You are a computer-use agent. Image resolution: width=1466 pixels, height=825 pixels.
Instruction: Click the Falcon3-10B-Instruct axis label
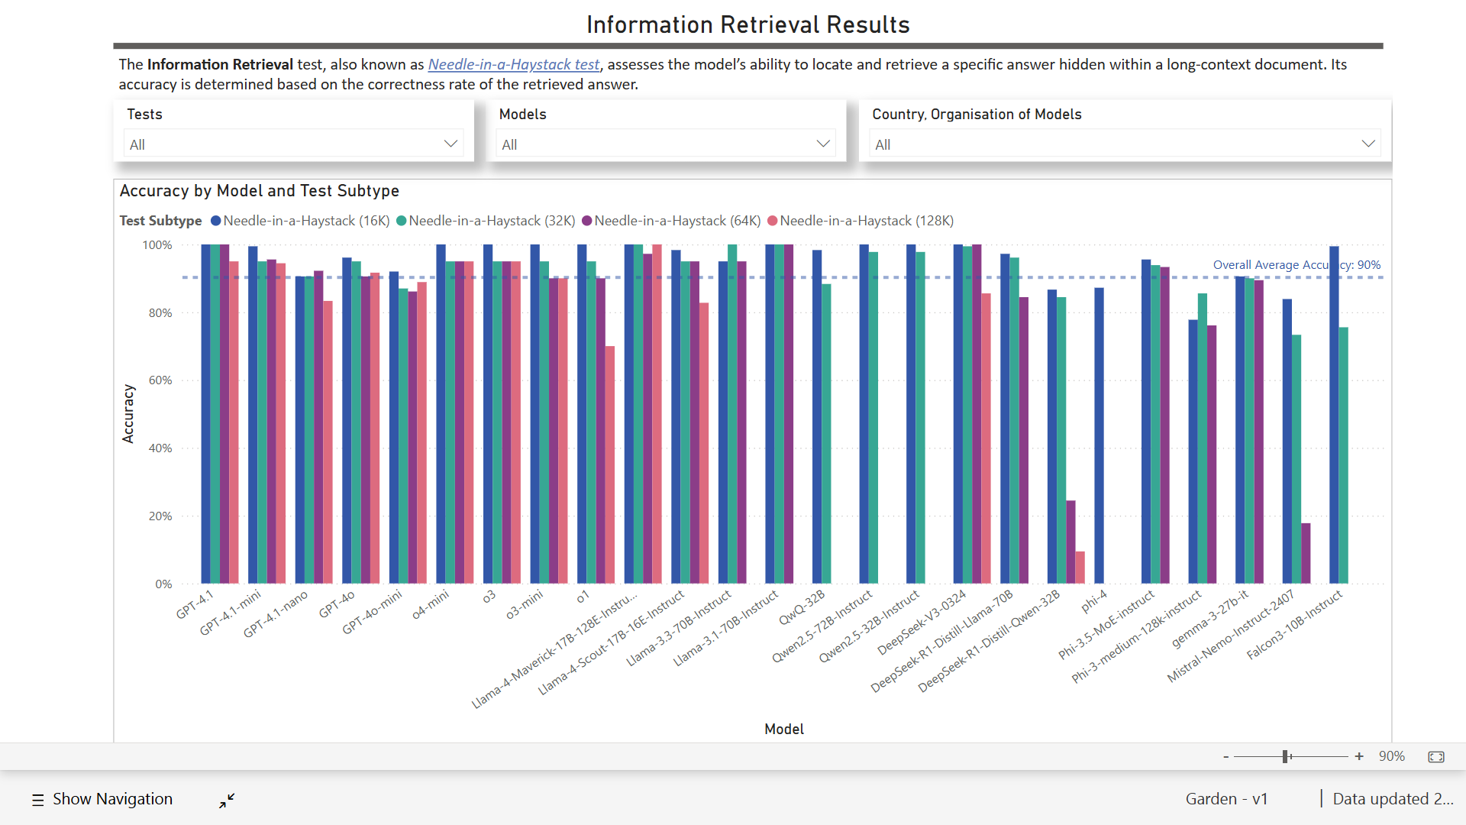point(1294,625)
